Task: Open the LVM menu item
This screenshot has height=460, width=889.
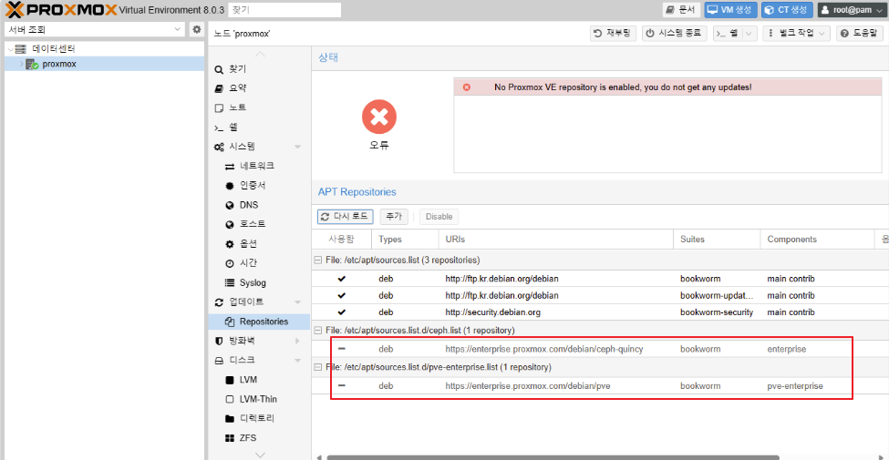Action: [x=259, y=380]
